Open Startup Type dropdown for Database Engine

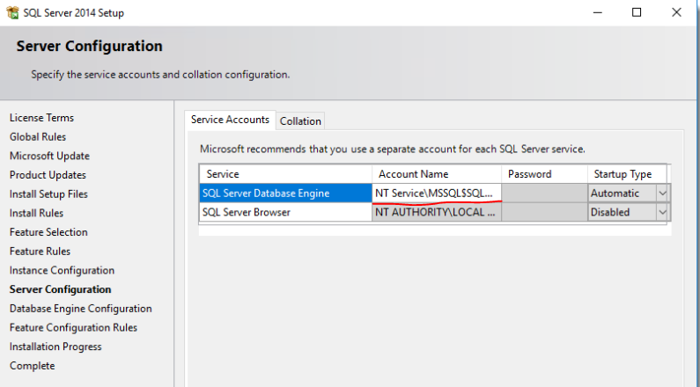(662, 193)
